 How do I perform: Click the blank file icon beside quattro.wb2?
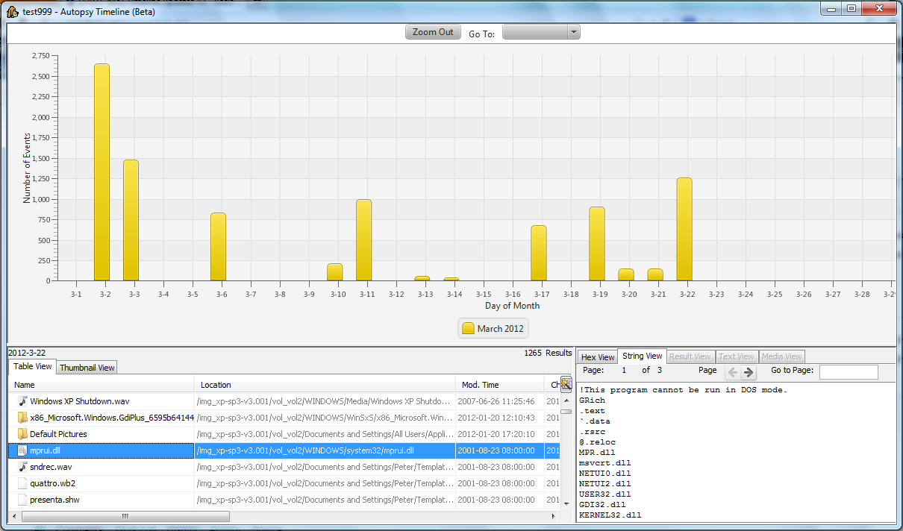pyautogui.click(x=22, y=483)
